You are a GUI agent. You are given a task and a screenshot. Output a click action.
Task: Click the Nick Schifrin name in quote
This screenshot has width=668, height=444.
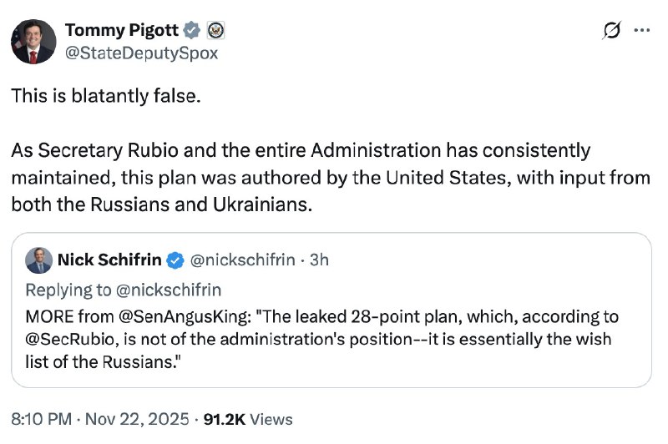(x=109, y=260)
